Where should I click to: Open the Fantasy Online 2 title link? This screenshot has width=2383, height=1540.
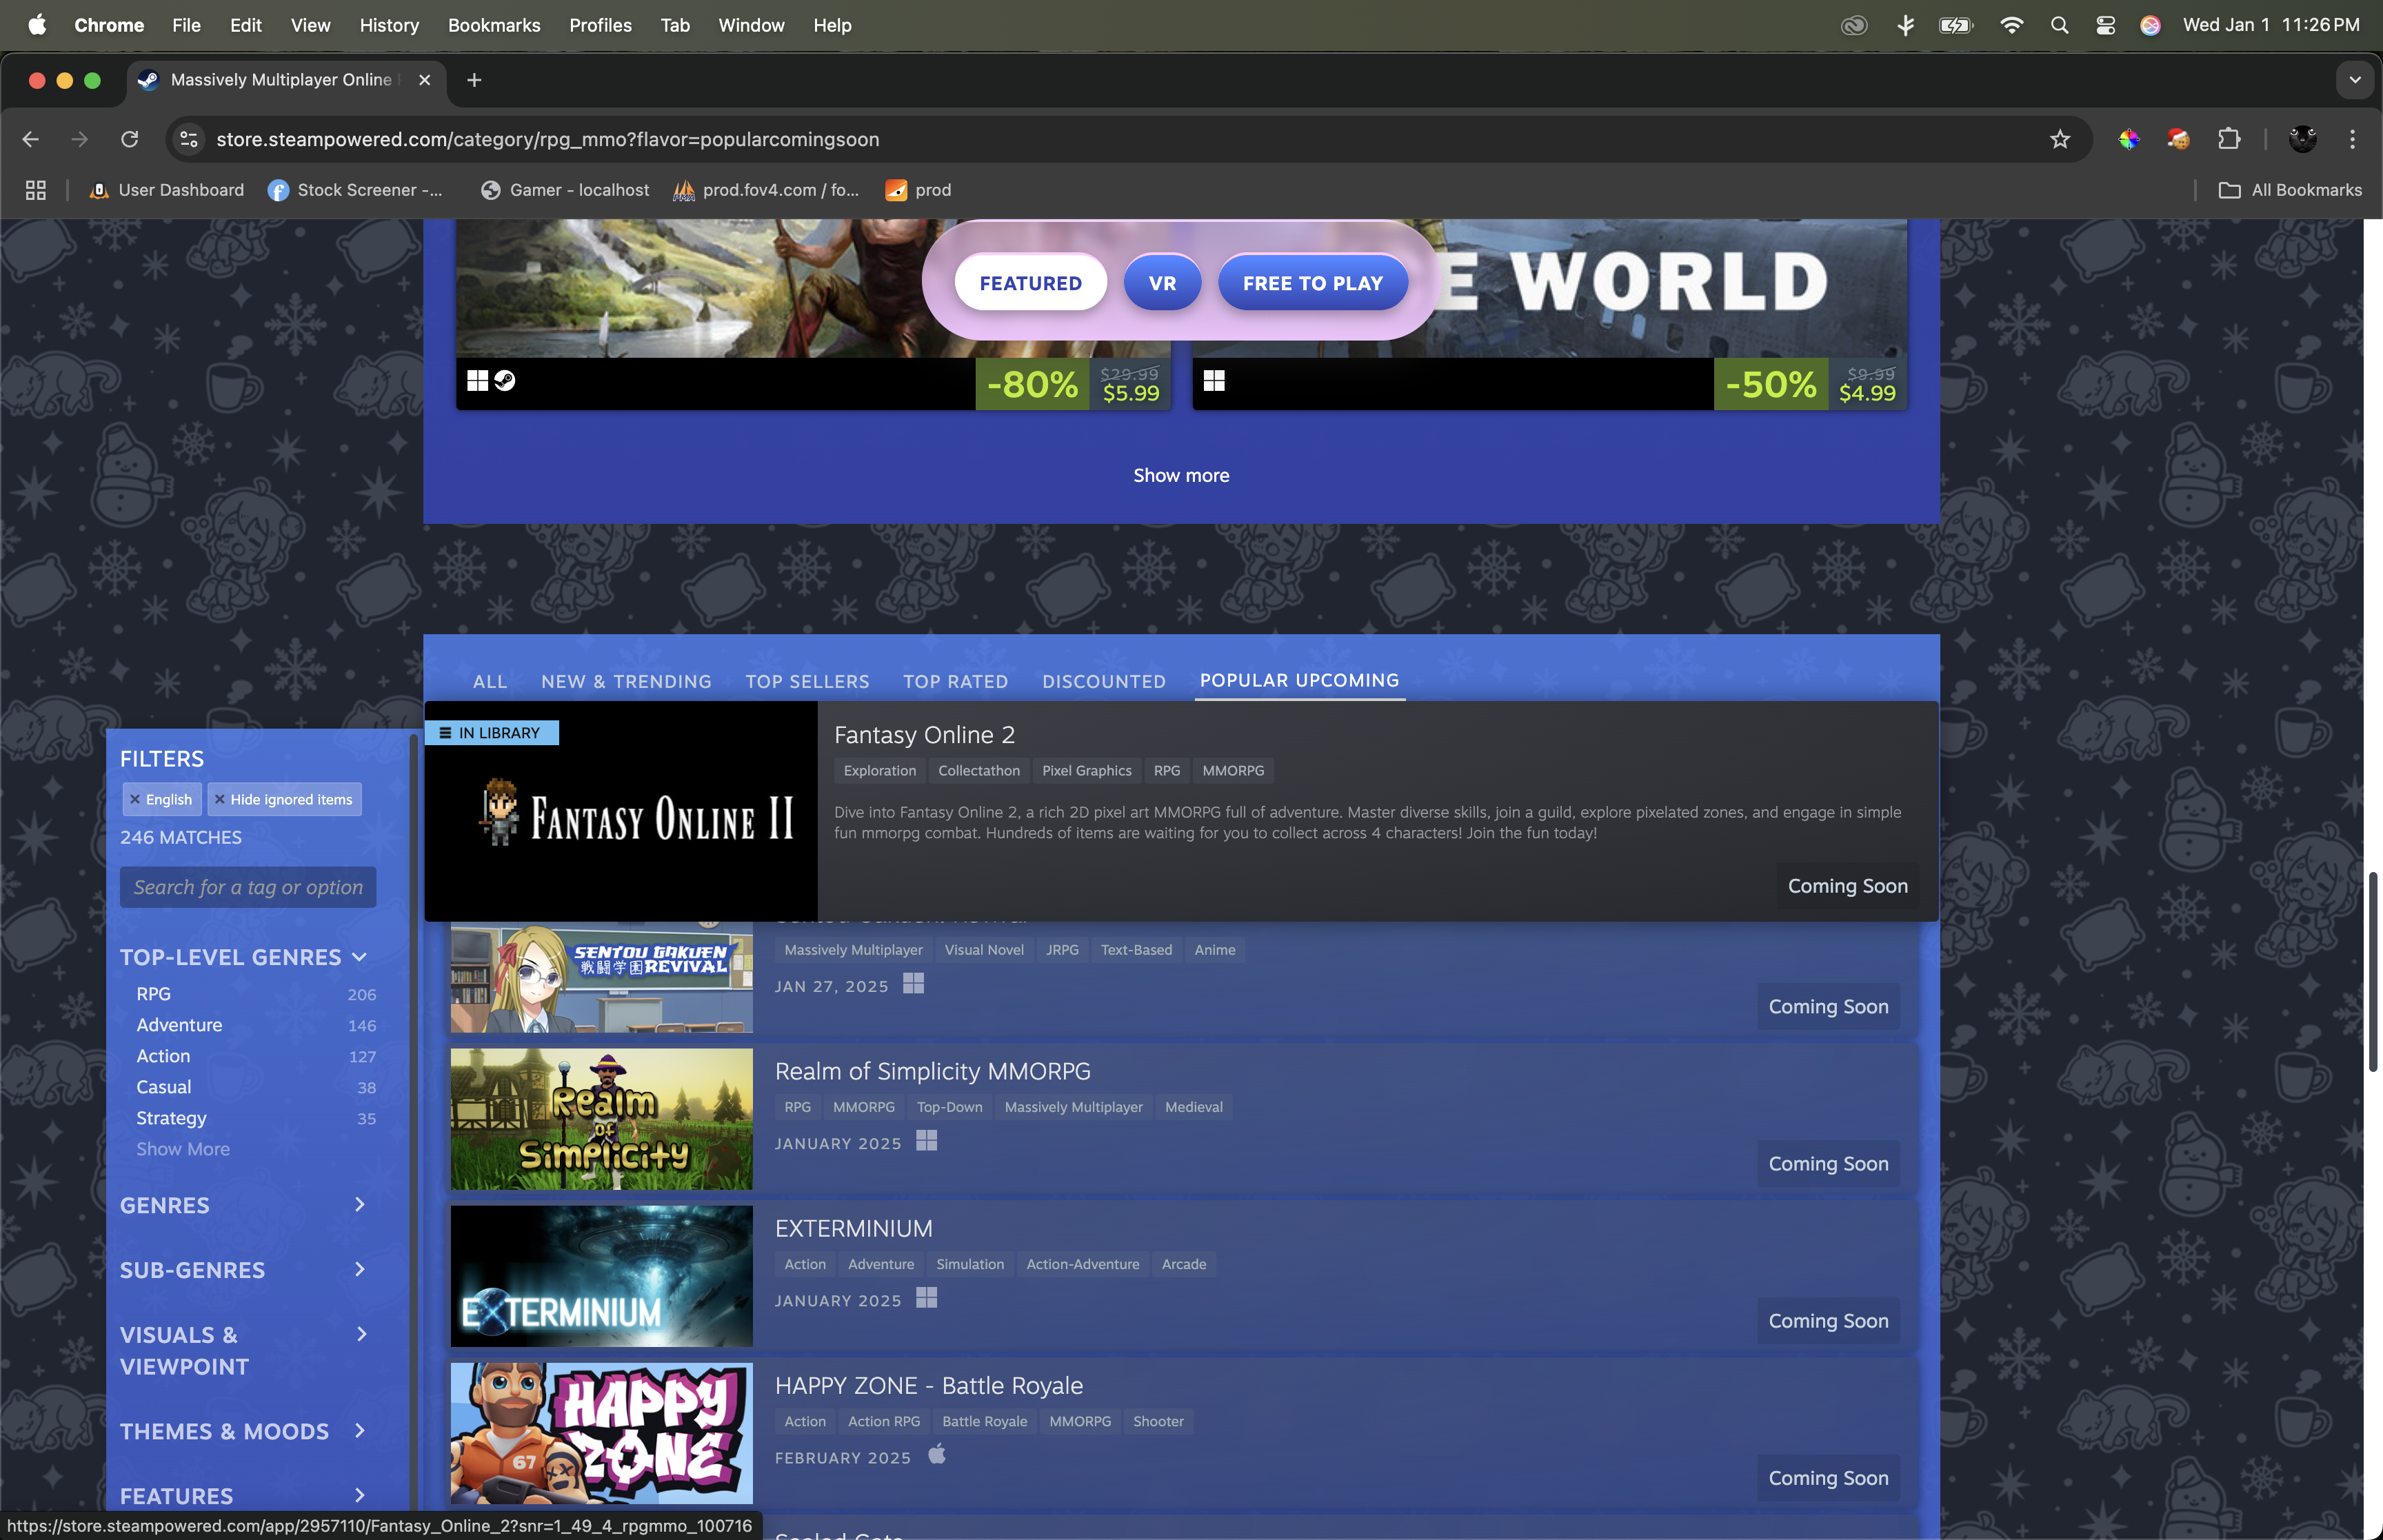tap(924, 735)
